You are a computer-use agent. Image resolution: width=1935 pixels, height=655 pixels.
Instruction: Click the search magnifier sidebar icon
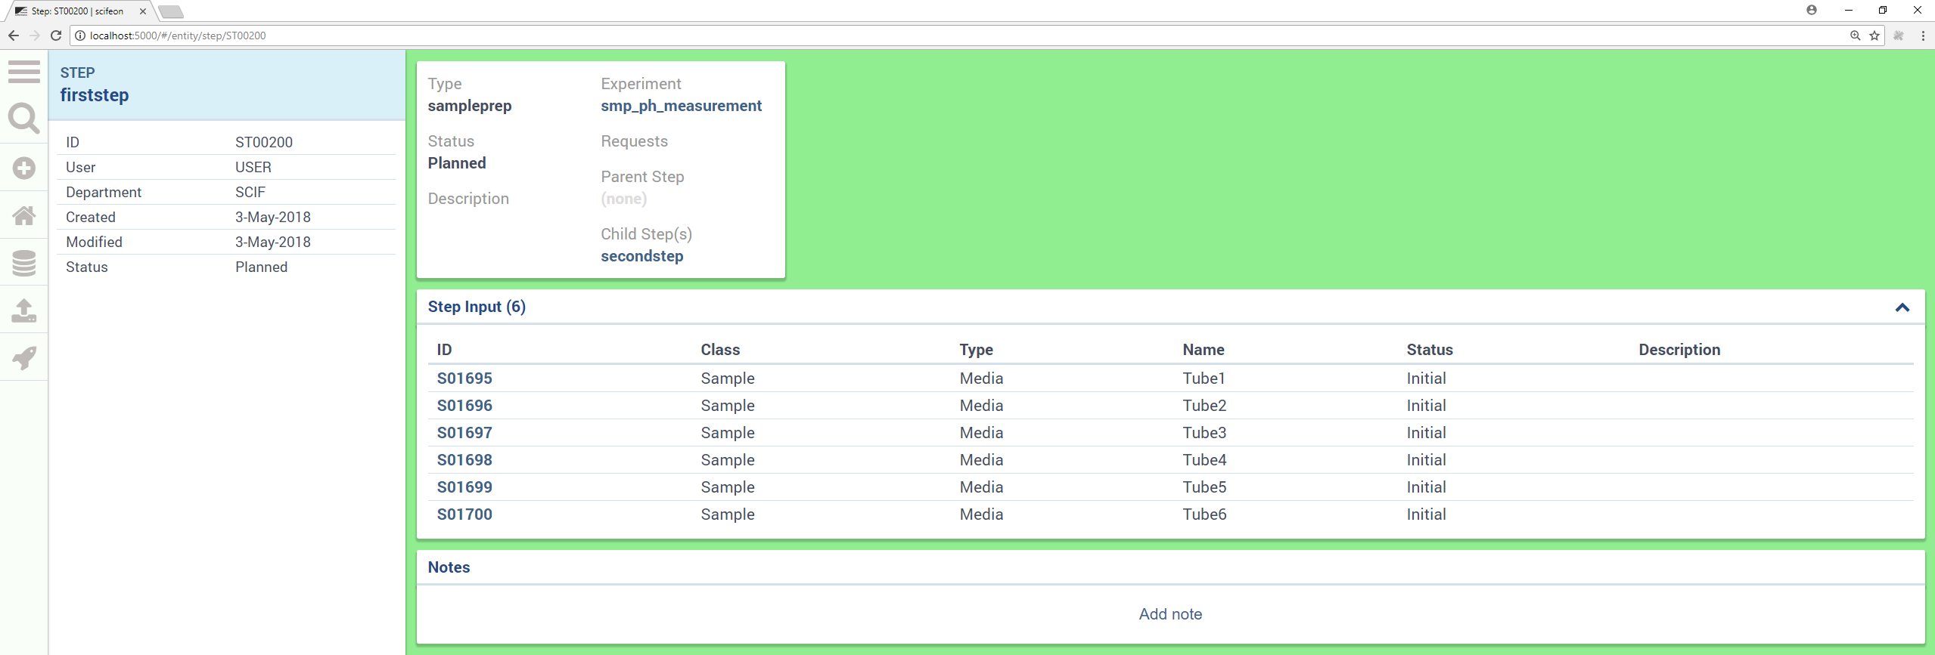pos(24,119)
